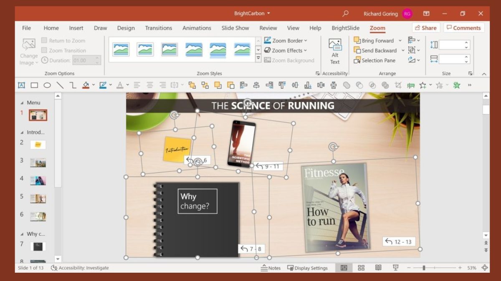This screenshot has width=501, height=281.
Task: Open the Zoom Border dropdown
Action: pos(286,40)
